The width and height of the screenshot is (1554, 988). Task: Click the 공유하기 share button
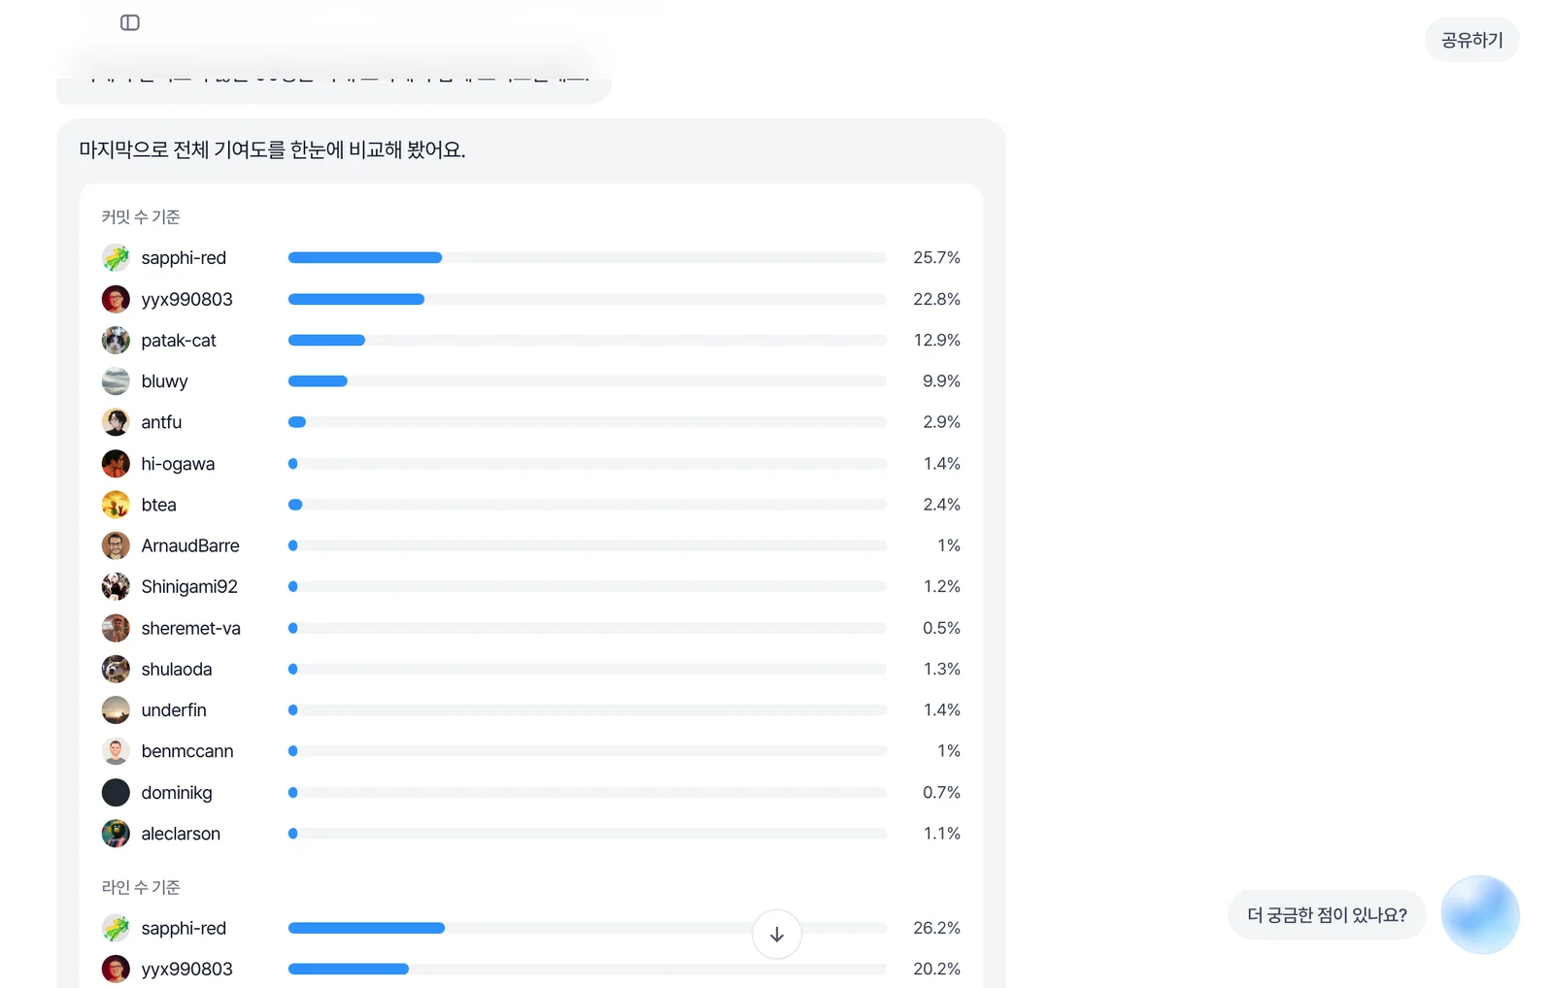(x=1471, y=40)
